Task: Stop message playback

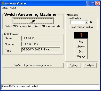Action: coord(81,51)
